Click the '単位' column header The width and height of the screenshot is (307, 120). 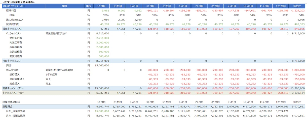tap(89, 6)
